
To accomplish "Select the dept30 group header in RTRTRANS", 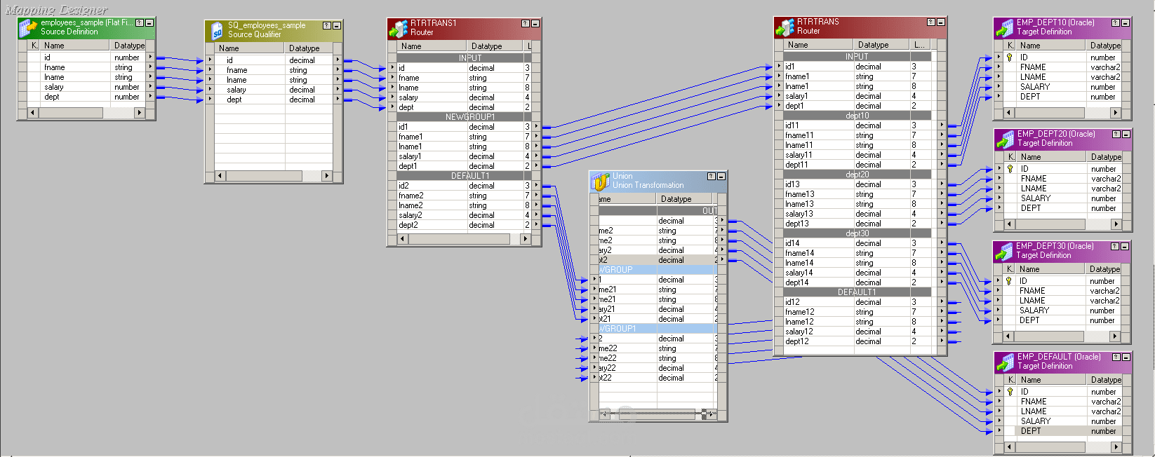I will [x=857, y=233].
